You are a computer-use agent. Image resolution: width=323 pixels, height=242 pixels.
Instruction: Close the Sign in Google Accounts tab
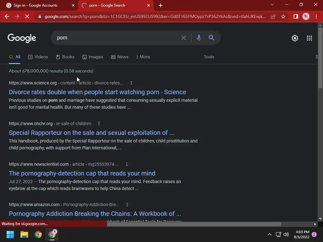(x=73, y=5)
